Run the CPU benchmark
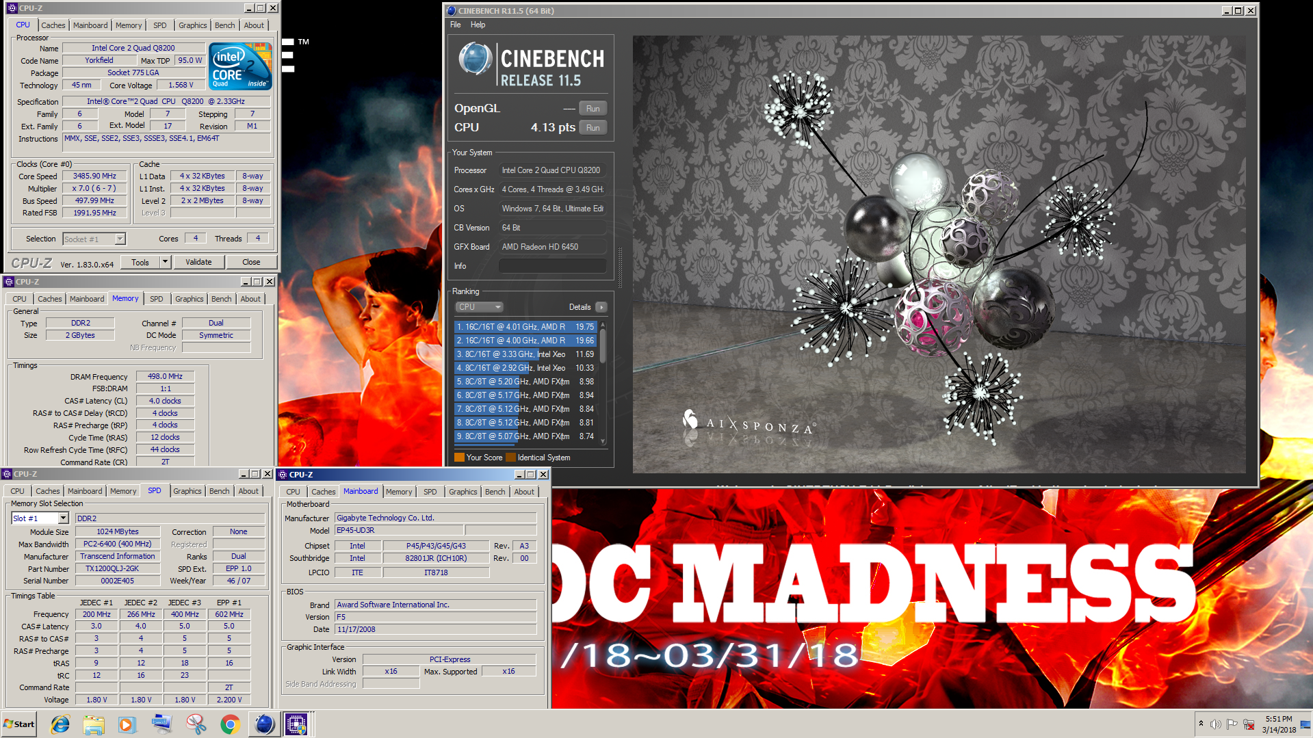The image size is (1313, 738). pos(593,128)
